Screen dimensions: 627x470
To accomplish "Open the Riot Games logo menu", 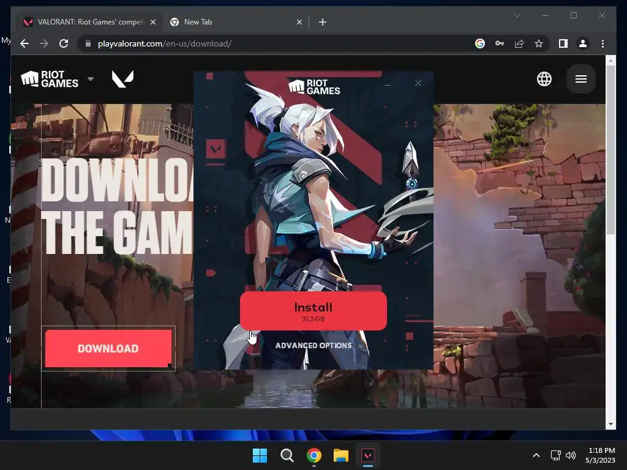I will (x=50, y=79).
